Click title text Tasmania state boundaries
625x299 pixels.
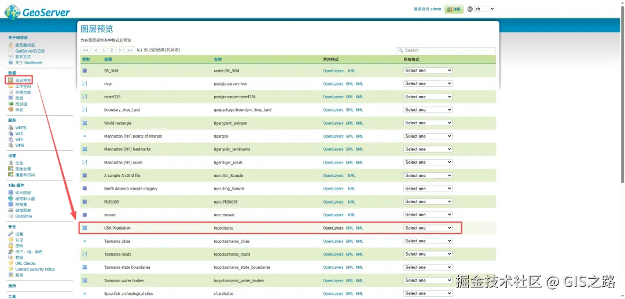pyautogui.click(x=127, y=268)
